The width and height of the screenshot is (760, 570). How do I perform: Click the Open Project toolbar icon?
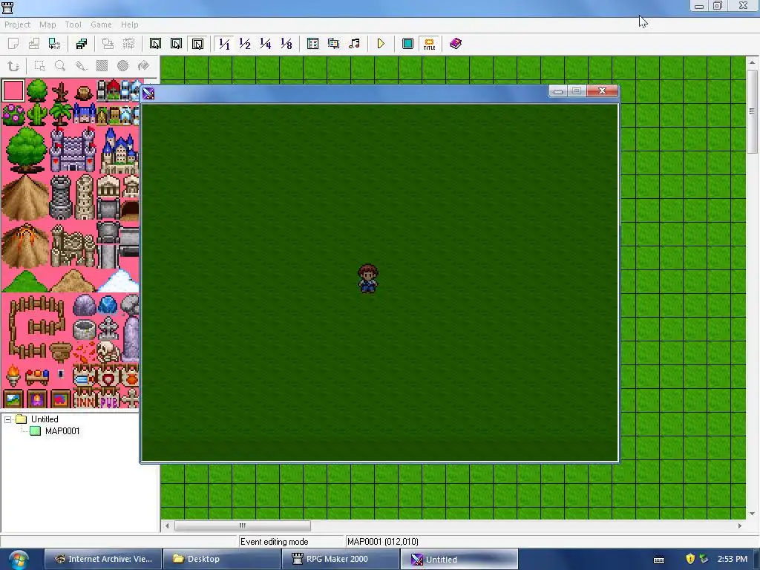(x=34, y=44)
